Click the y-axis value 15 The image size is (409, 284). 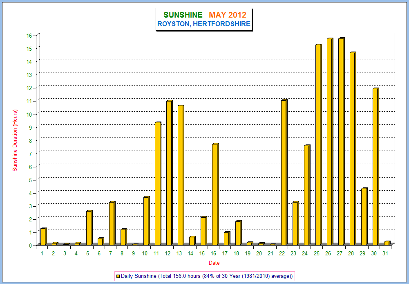pyautogui.click(x=29, y=49)
